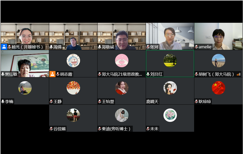Image resolution: width=243 pixels, height=154 pixels.
Task: Select the lotus flower avatar of 未未
Action: (x=170, y=115)
